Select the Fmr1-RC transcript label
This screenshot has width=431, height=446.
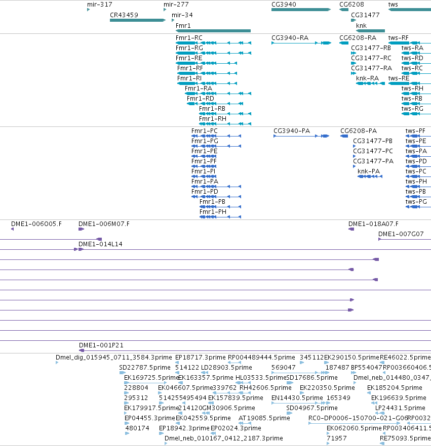coord(189,38)
